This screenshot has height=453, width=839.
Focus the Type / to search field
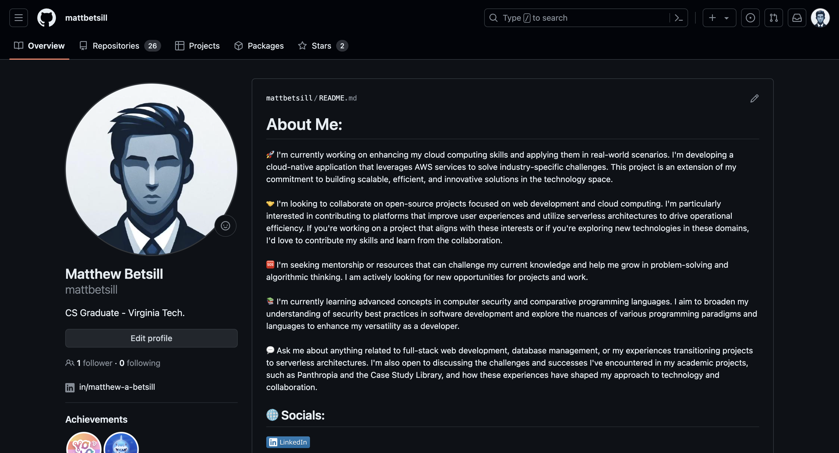[x=586, y=17]
